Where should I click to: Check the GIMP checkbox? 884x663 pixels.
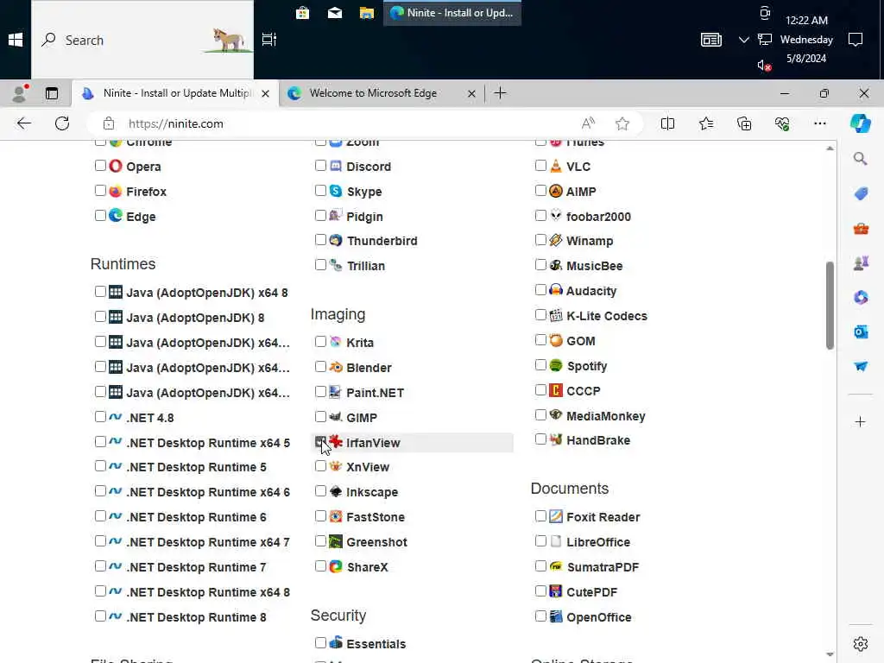point(321,417)
